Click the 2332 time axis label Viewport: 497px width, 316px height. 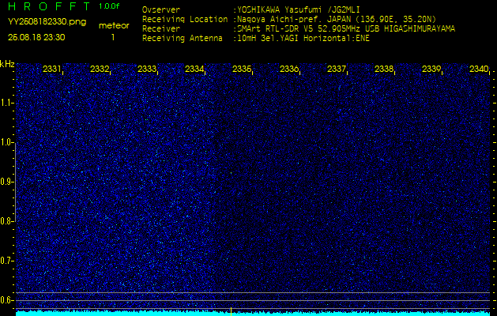click(x=100, y=69)
